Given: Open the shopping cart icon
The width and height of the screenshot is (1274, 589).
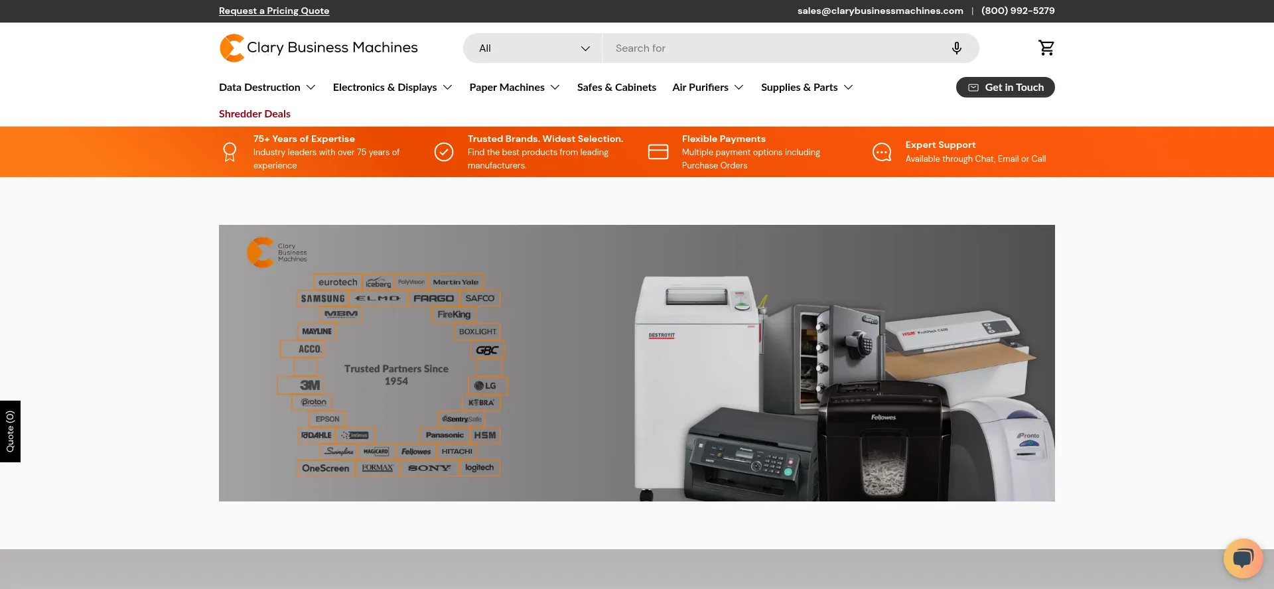Looking at the screenshot, I should [1046, 48].
